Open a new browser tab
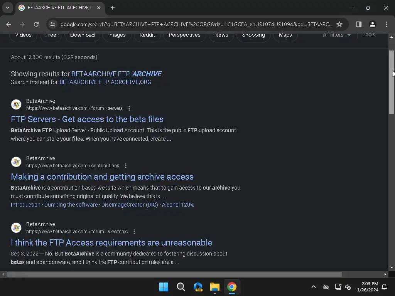This screenshot has width=395, height=296. coord(113,8)
